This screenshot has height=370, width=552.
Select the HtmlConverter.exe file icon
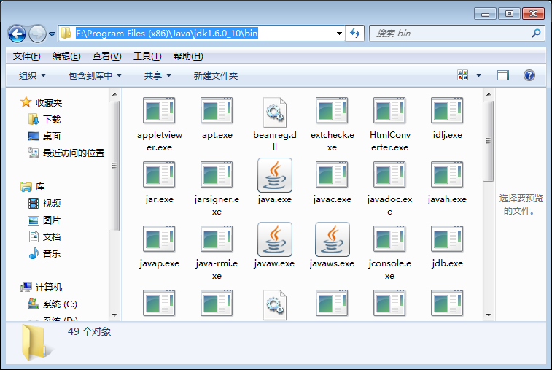click(389, 111)
